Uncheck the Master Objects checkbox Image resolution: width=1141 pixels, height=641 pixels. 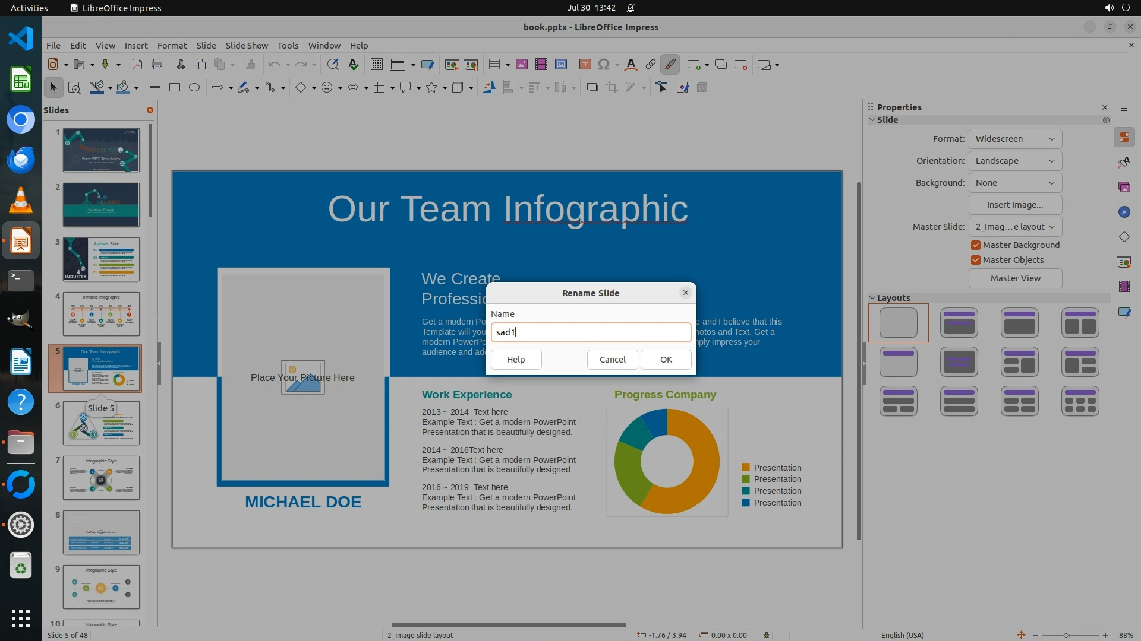975,260
